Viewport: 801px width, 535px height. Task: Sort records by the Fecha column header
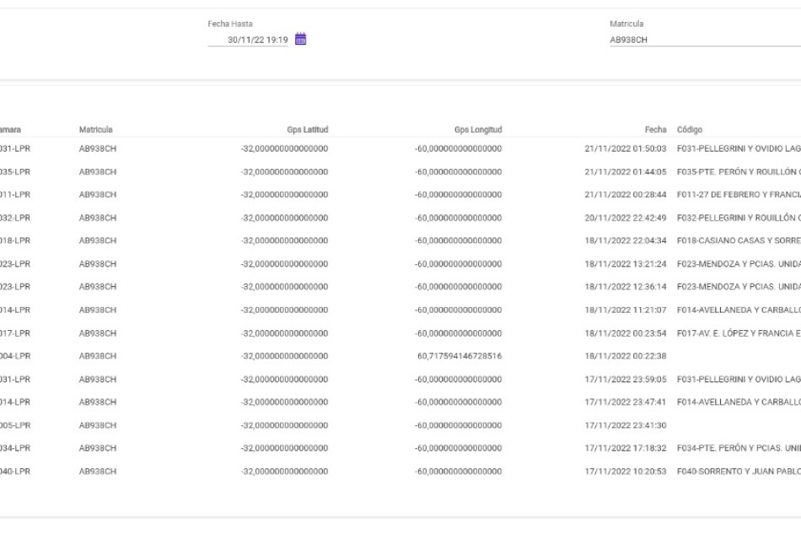pyautogui.click(x=655, y=130)
